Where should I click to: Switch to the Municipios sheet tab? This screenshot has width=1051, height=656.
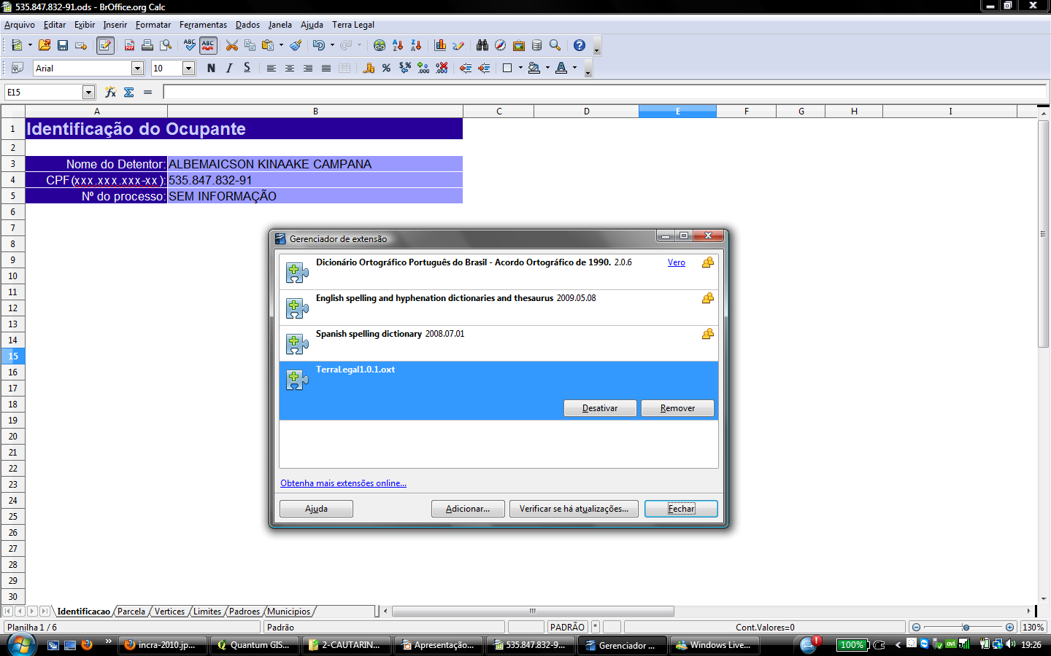click(289, 612)
